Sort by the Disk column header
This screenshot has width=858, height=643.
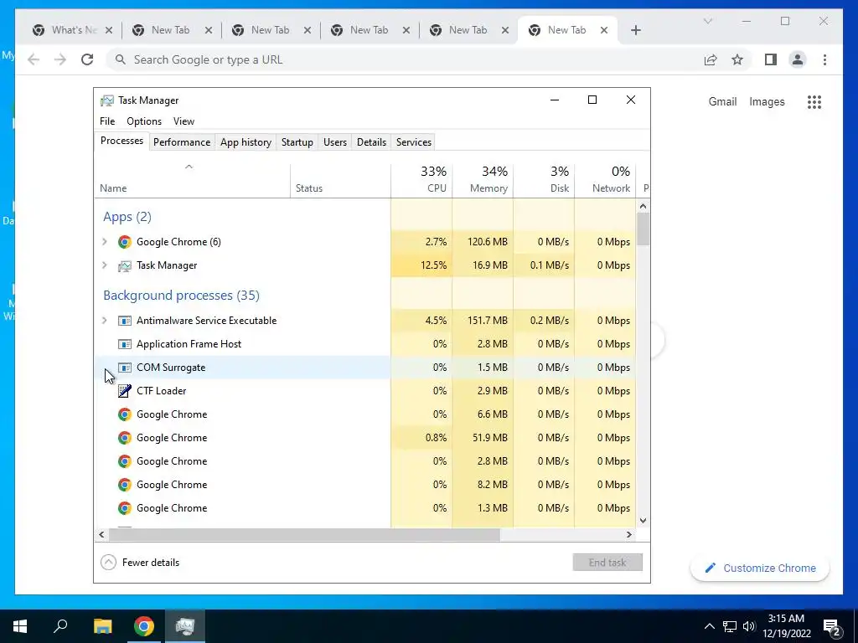tap(544, 181)
